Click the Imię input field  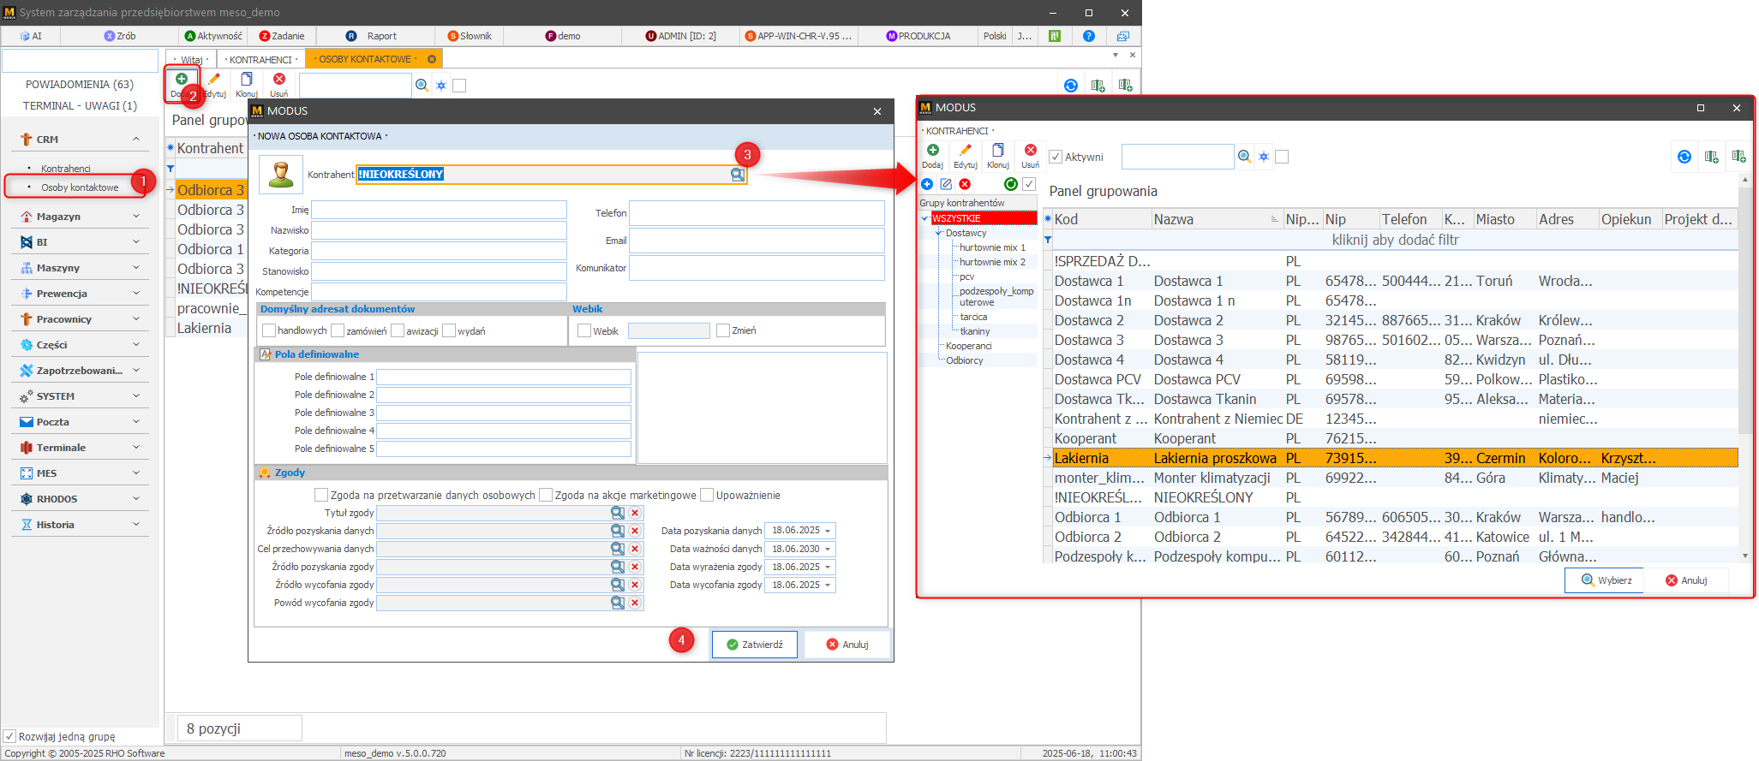(439, 211)
